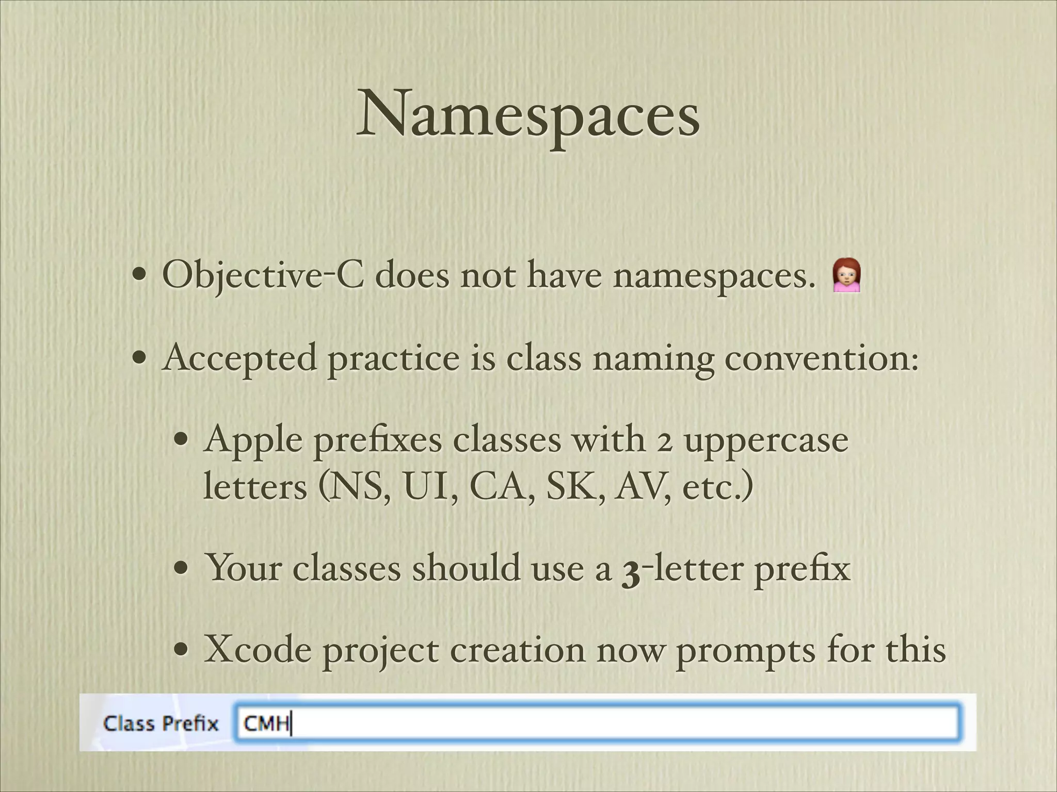Screen dimensions: 1057x792
Task: Click the Class Prefix label
Action: [x=161, y=723]
